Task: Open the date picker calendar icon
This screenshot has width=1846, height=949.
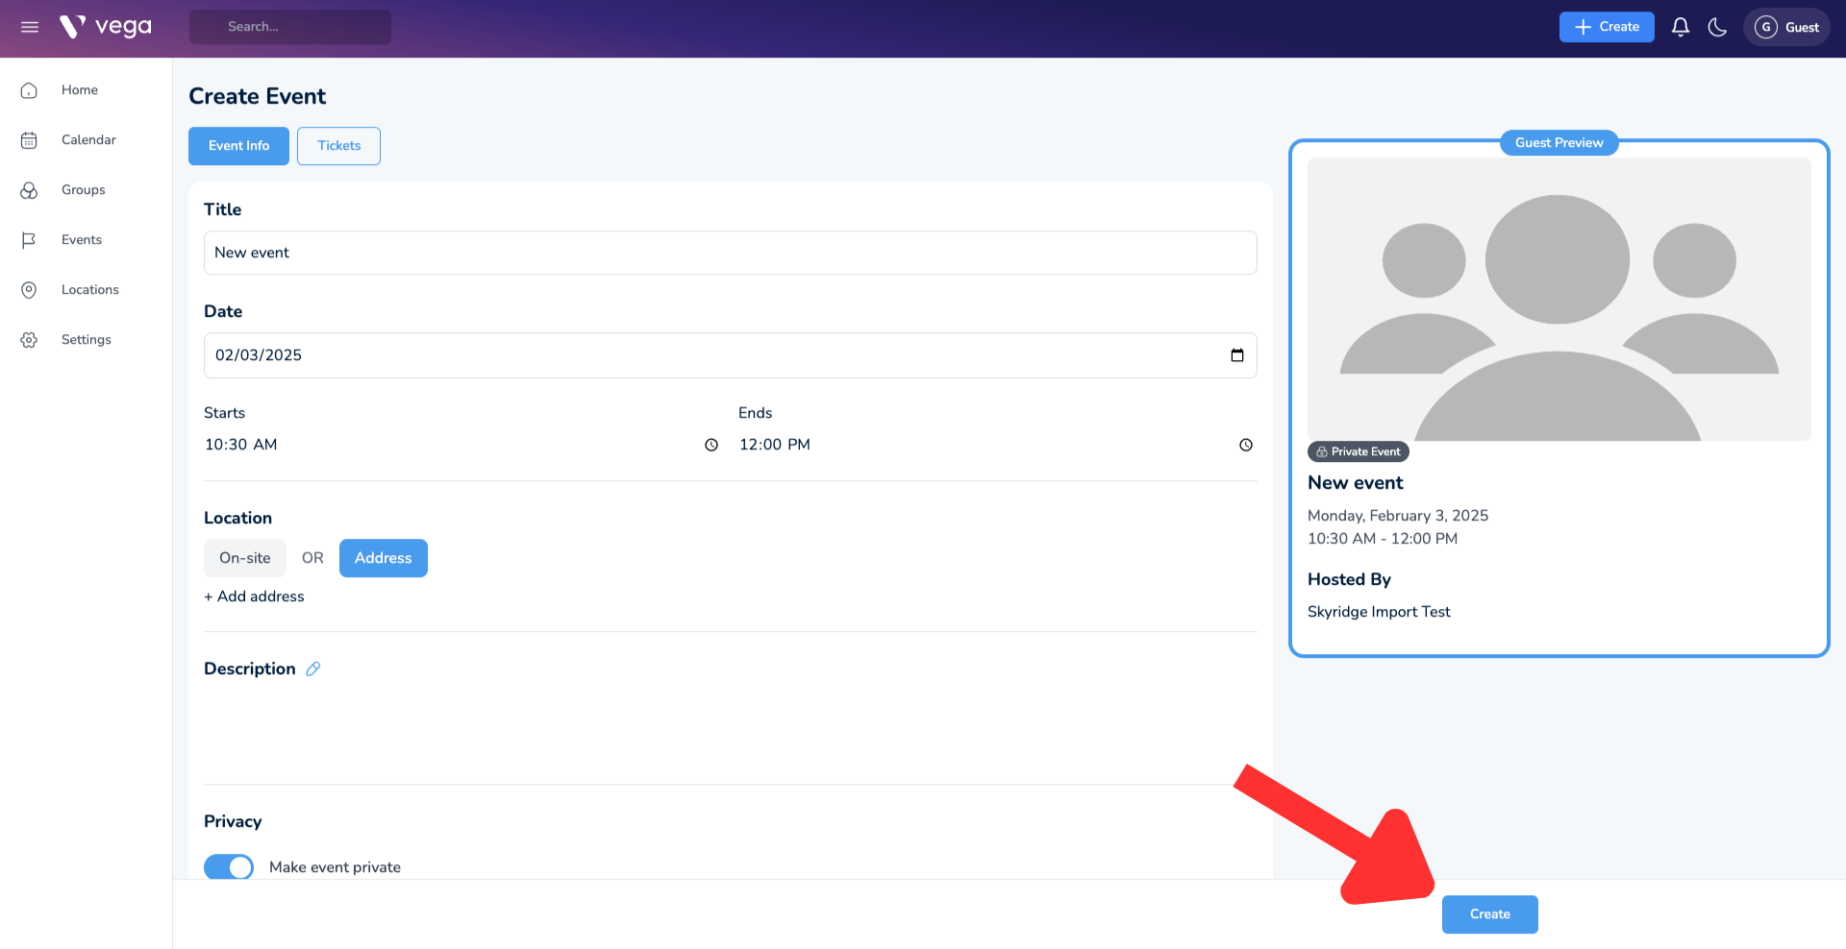Action: pyautogui.click(x=1236, y=355)
